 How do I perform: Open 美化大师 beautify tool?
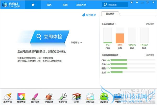[35, 98]
